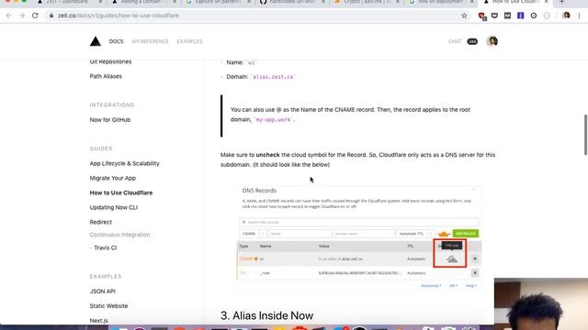
Task: Open the DOCS header menu item
Action: tap(116, 41)
